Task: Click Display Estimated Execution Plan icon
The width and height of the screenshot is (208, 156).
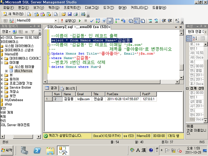Action: coord(98,21)
